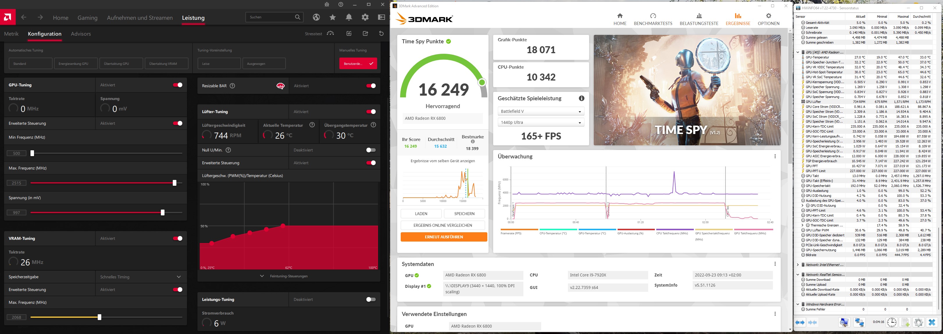Open the web browser globe icon
This screenshot has width=943, height=334.
point(316,17)
